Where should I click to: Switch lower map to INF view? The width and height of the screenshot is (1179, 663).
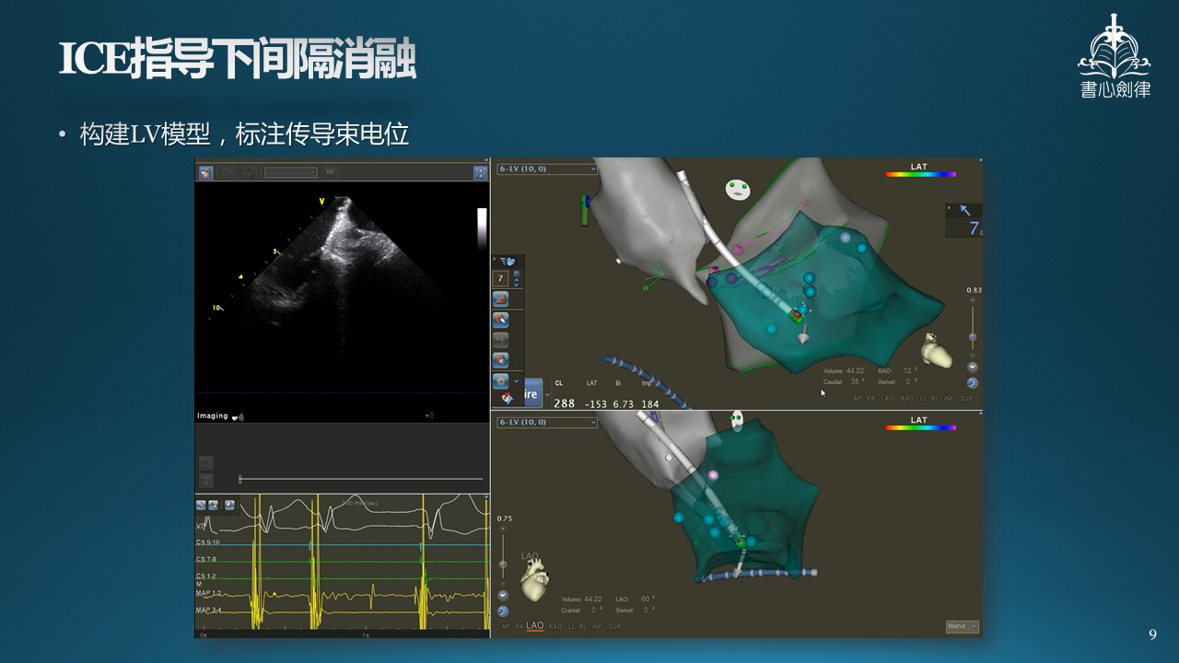point(597,626)
